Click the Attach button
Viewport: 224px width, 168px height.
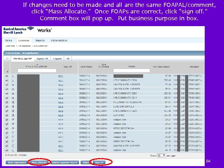pyautogui.click(x=86, y=163)
